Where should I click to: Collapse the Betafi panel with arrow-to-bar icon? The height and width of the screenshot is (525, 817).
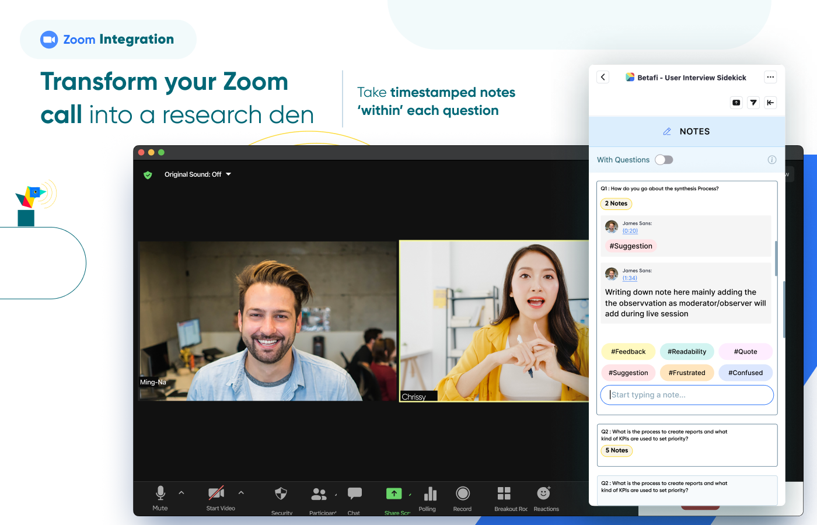click(770, 103)
